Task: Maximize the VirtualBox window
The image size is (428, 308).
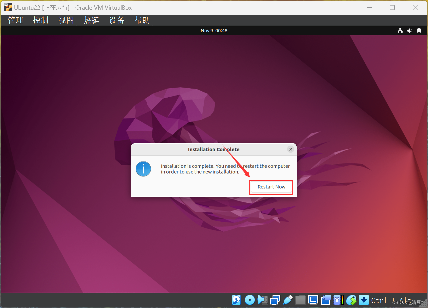Action: pyautogui.click(x=392, y=7)
